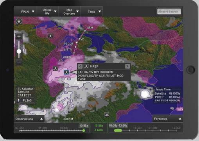Select the PIREP icon near map bottom
Image resolution: width=199 pixels, height=141 pixels.
coord(107,114)
